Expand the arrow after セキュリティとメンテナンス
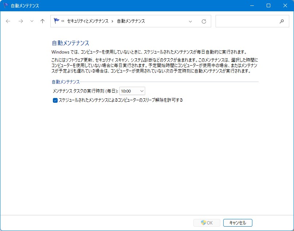This screenshot has width=294, height=231. [112, 21]
